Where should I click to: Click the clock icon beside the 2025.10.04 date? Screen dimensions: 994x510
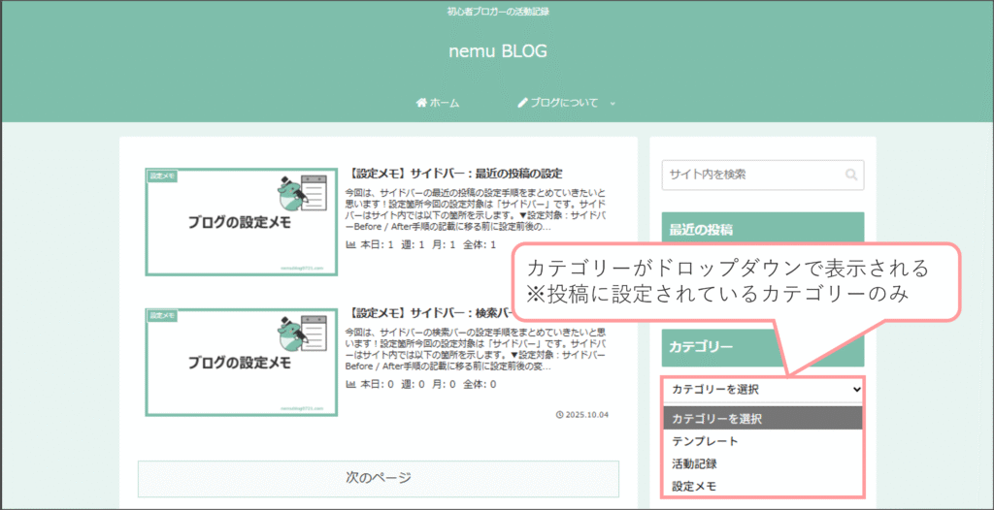point(559,415)
